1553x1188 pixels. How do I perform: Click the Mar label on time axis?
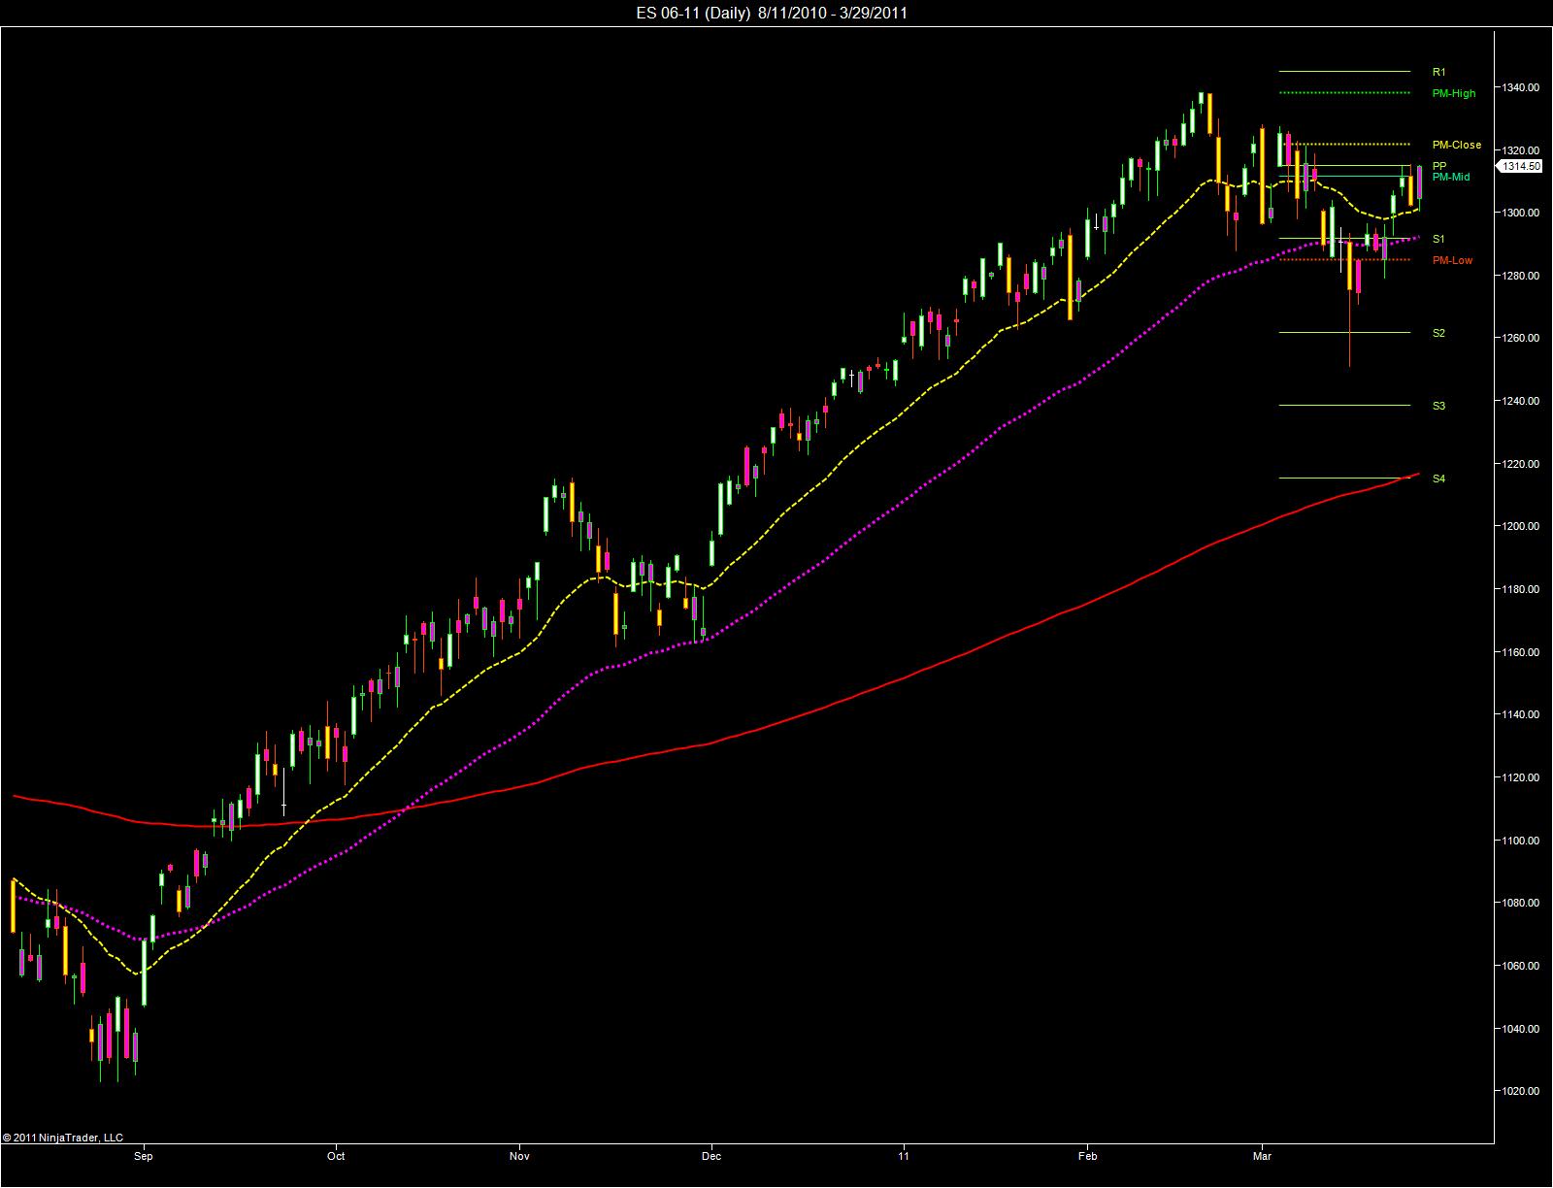1263,1156
